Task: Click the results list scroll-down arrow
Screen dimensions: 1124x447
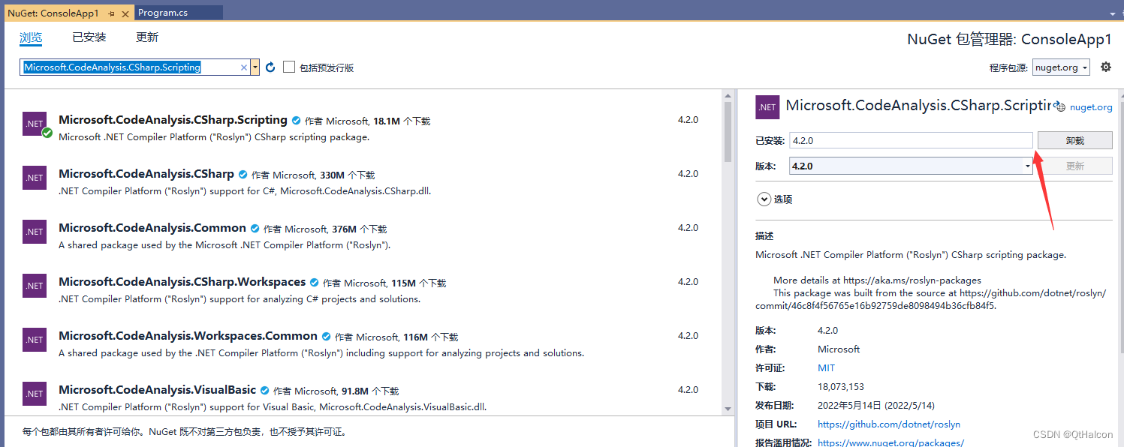Action: pos(728,409)
